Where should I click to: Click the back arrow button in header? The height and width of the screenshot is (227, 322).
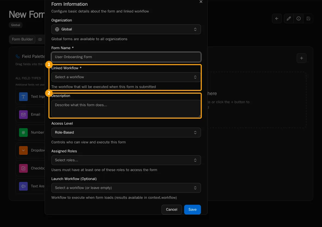tap(277, 18)
